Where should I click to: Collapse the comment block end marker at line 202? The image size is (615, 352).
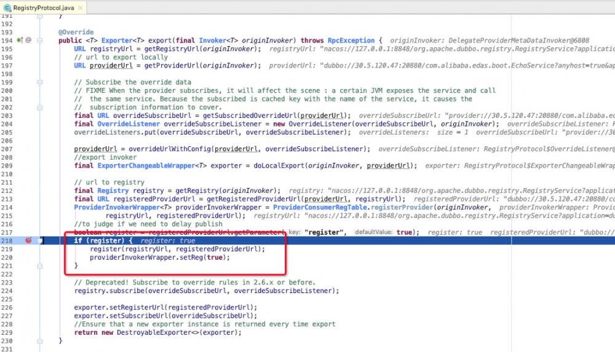(39, 108)
